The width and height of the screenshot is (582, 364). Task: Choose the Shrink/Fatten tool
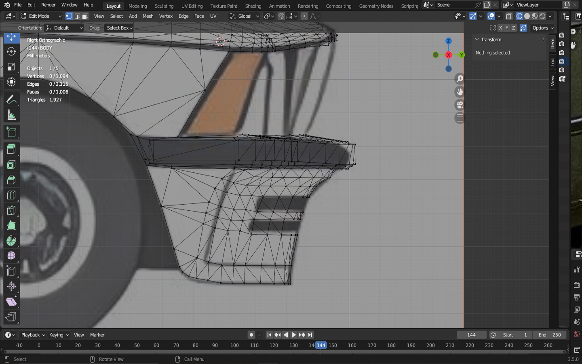[11, 287]
